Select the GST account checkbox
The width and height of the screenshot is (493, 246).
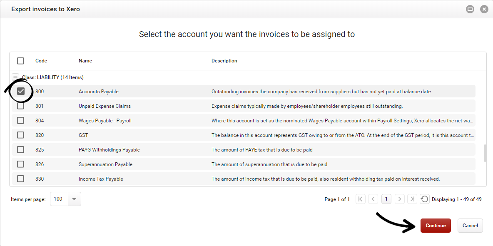click(x=20, y=135)
